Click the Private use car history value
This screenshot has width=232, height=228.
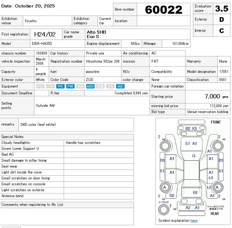coord(95,53)
